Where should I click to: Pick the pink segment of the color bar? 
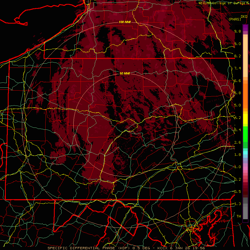point(245,168)
